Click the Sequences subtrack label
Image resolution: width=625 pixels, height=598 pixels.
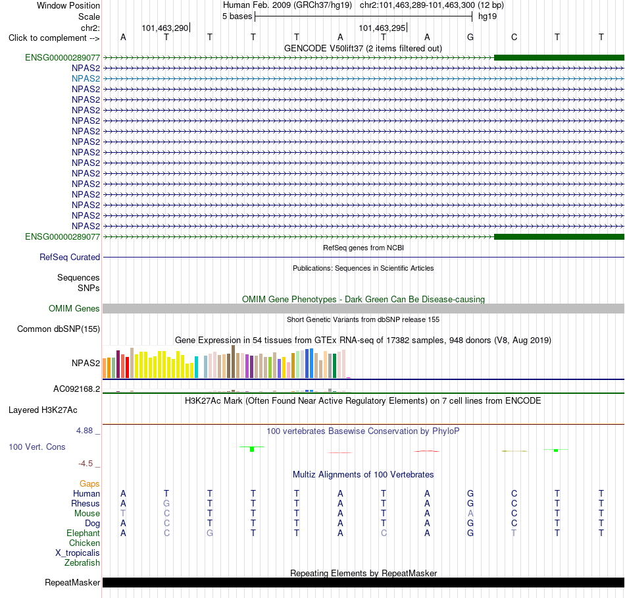78,278
